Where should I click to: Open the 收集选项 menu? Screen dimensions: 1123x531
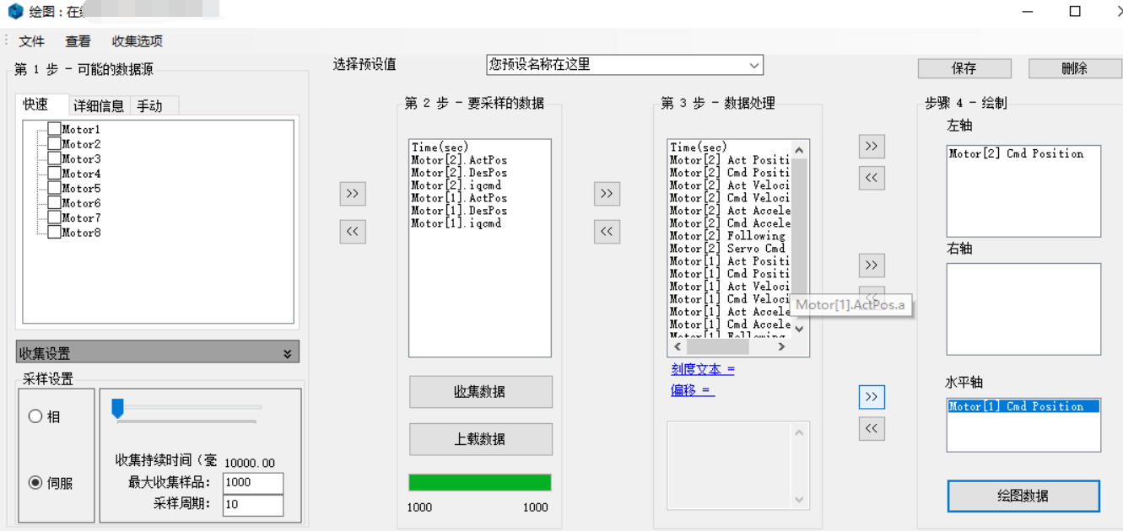click(x=138, y=40)
